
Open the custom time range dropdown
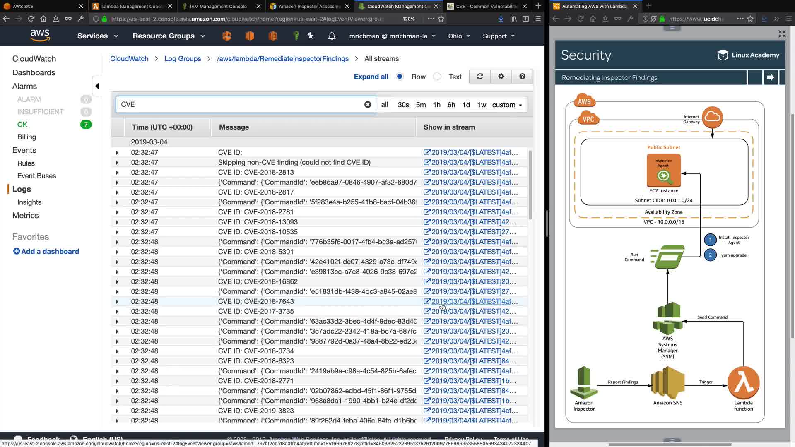[507, 105]
